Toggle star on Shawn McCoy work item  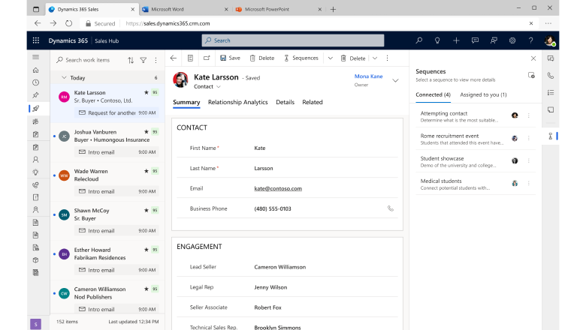click(x=146, y=210)
